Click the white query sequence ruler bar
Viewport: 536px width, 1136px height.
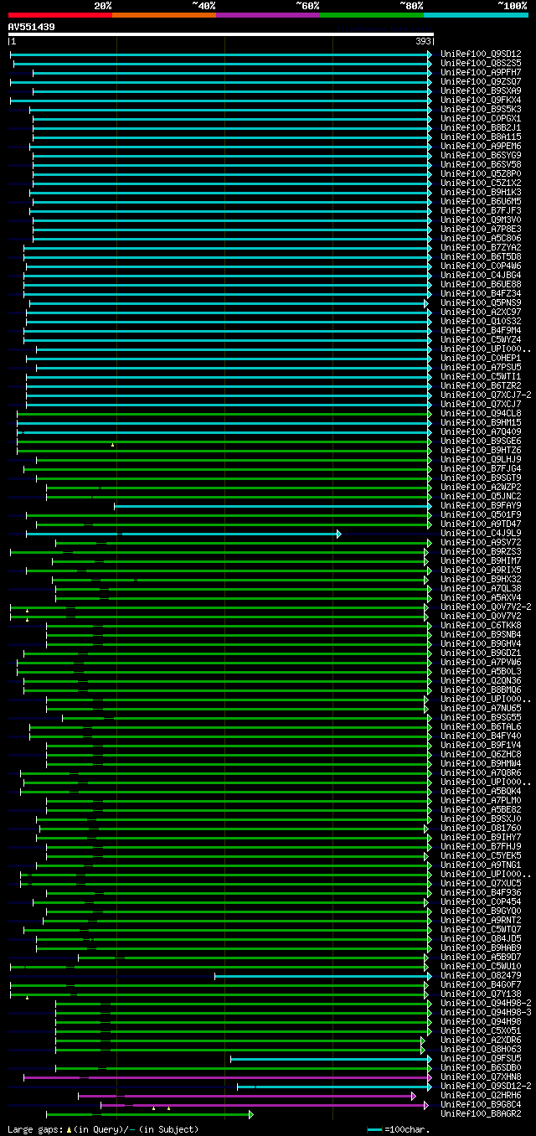pyautogui.click(x=221, y=34)
